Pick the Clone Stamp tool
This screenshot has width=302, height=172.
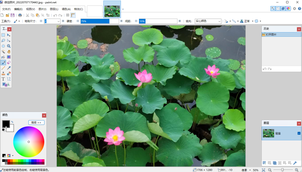[3, 73]
